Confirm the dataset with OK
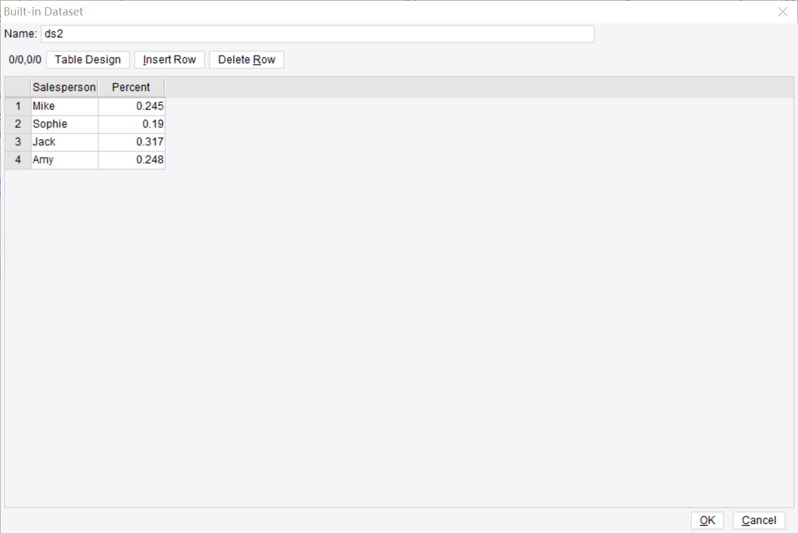Image resolution: width=798 pixels, height=533 pixels. tap(708, 521)
